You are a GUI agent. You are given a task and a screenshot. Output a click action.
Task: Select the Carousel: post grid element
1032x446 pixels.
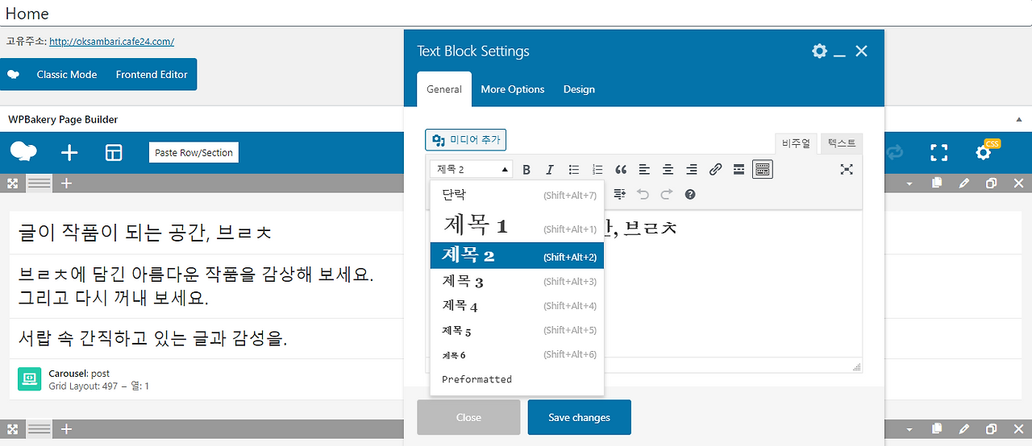tap(516, 379)
